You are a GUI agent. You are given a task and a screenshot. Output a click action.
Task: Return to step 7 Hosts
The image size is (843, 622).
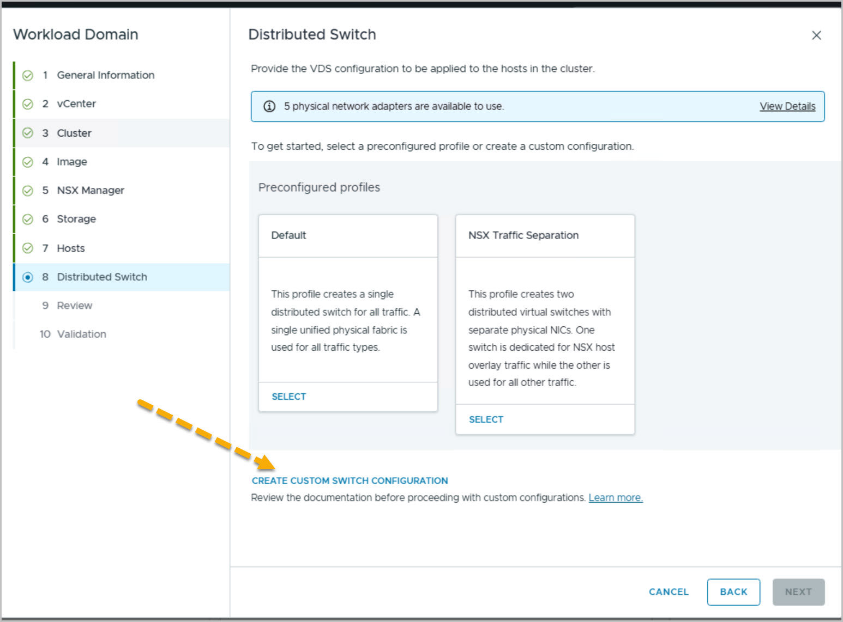[x=122, y=248]
